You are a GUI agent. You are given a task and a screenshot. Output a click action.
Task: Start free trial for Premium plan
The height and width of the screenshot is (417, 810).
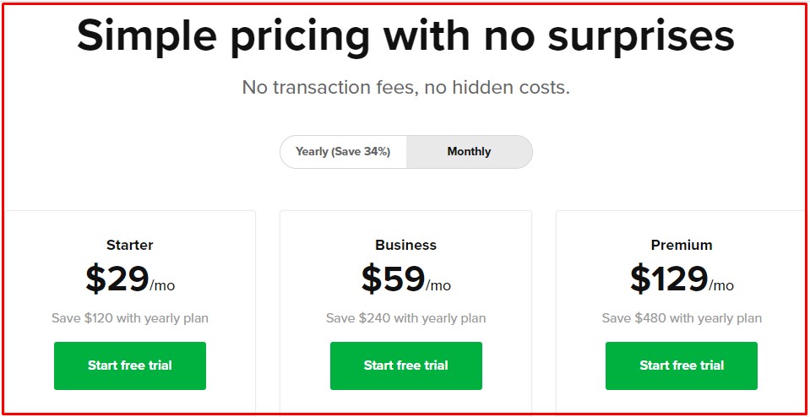[682, 366]
